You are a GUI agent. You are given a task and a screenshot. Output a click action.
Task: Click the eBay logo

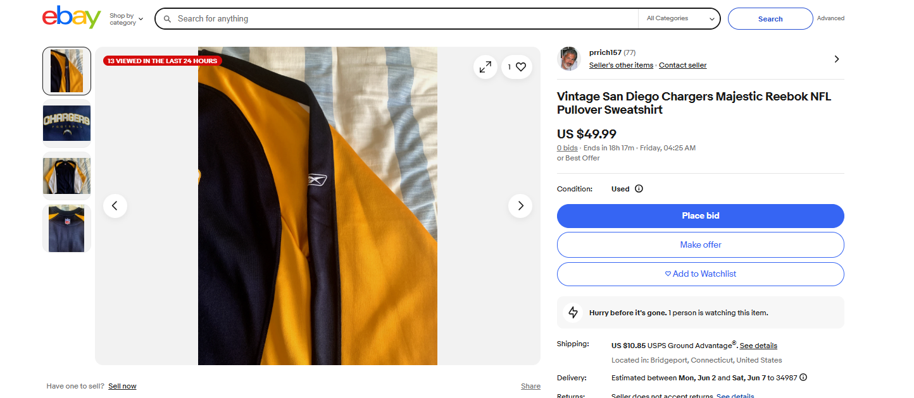tap(72, 18)
